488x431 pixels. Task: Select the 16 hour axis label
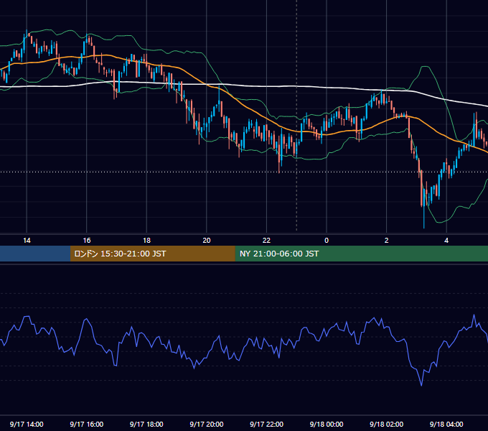[87, 241]
